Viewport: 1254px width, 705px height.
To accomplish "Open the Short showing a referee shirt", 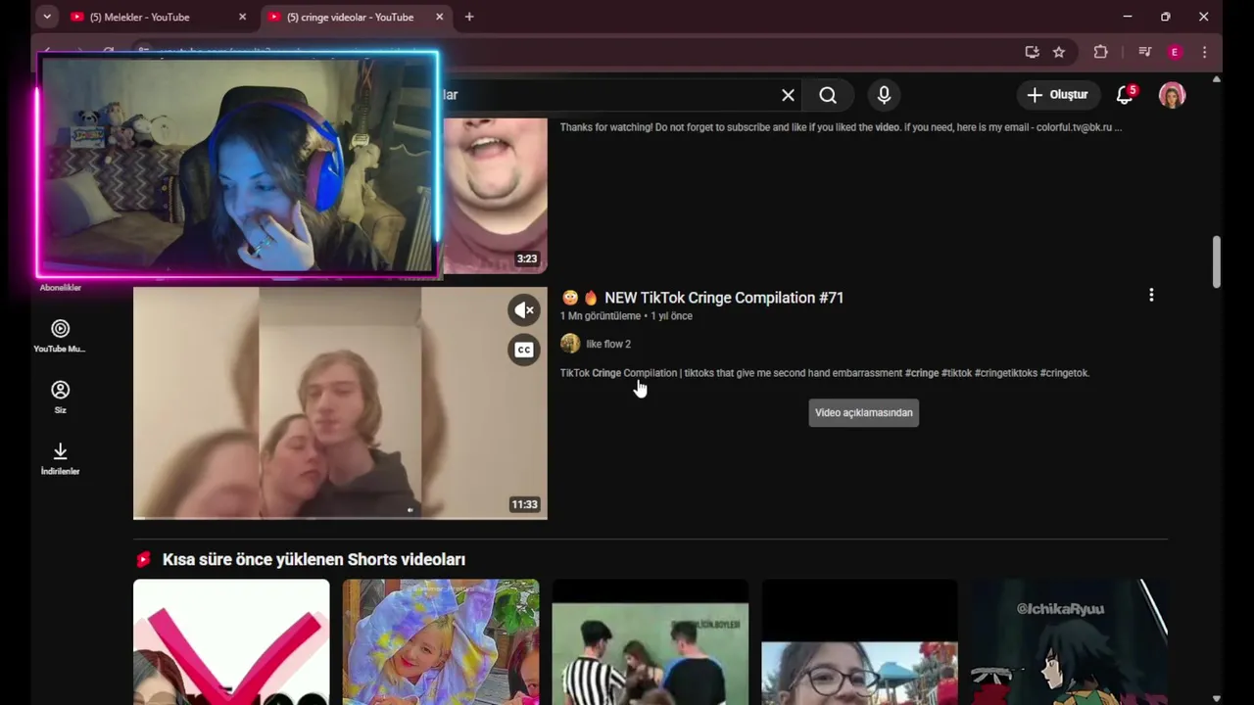I will tap(651, 641).
